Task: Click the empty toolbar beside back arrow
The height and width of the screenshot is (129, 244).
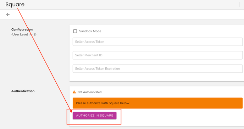Action: tap(124, 15)
